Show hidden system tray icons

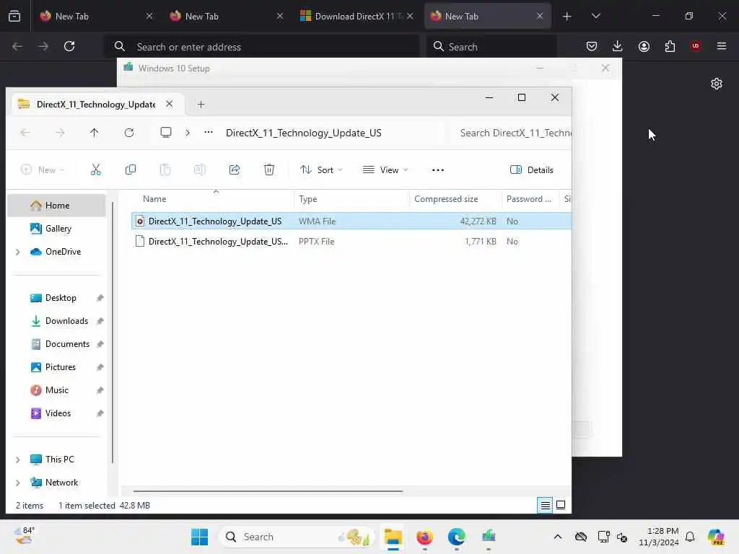coord(558,537)
